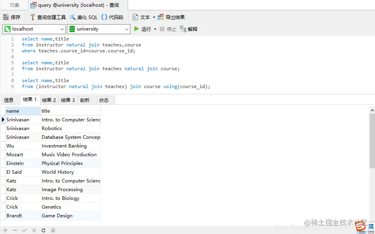Open the 查询创建工具 query builder

click(x=48, y=17)
